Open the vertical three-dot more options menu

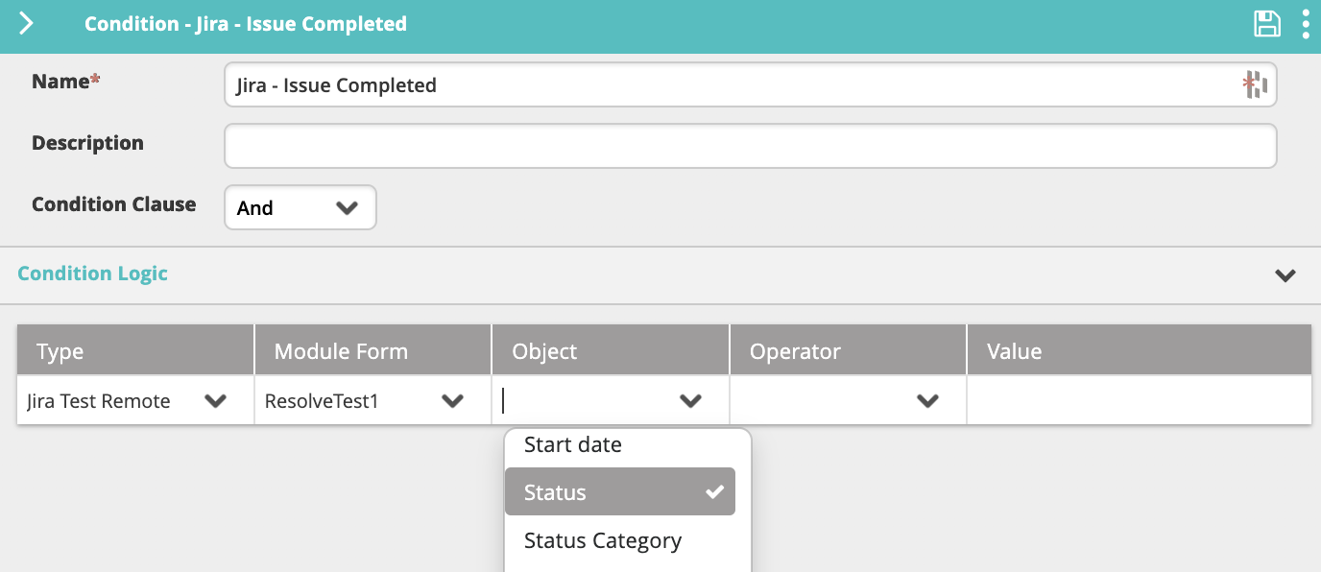[1306, 24]
